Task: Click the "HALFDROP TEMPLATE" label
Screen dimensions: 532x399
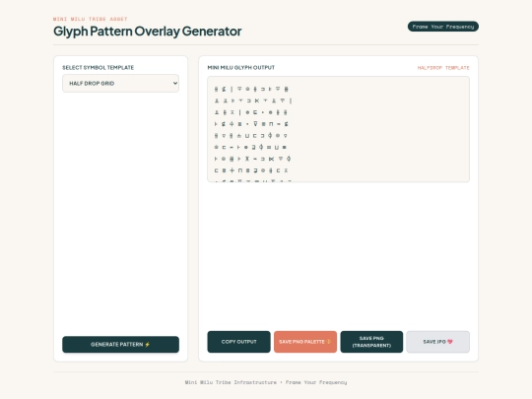Action: point(443,68)
